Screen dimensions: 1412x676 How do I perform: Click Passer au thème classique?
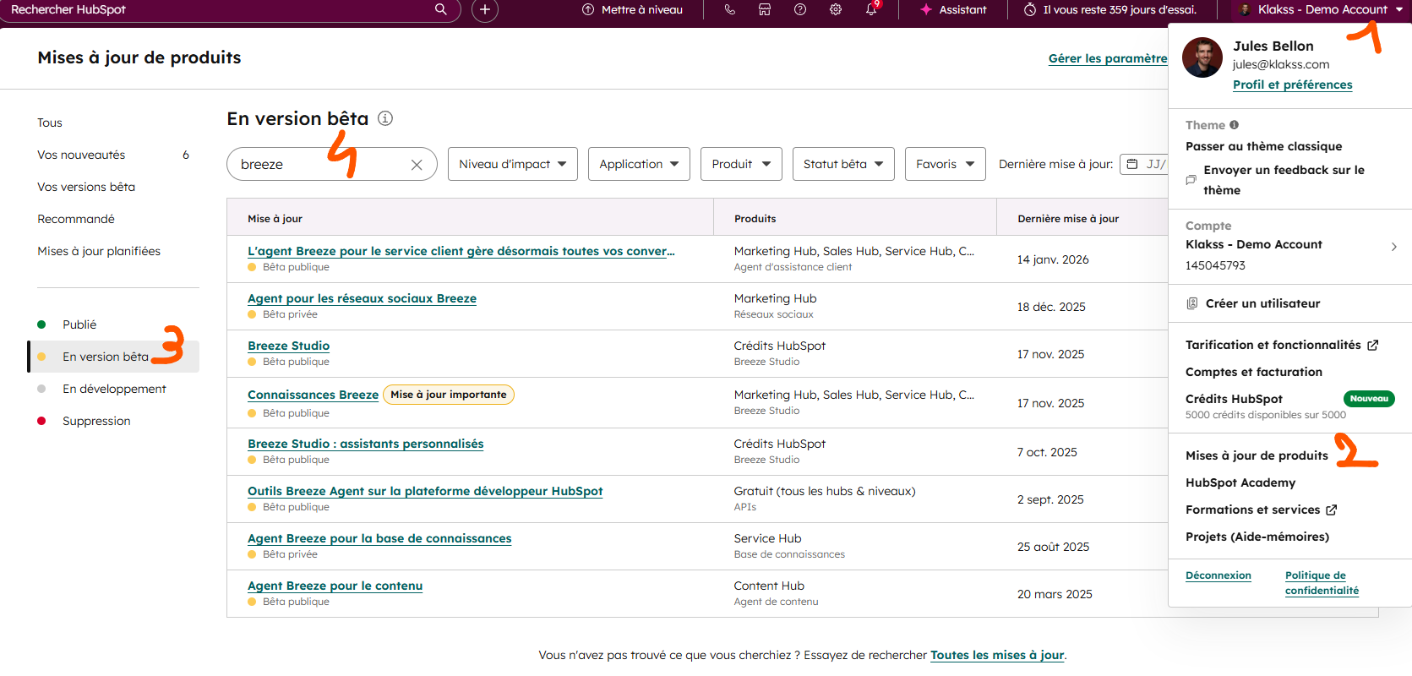point(1263,146)
